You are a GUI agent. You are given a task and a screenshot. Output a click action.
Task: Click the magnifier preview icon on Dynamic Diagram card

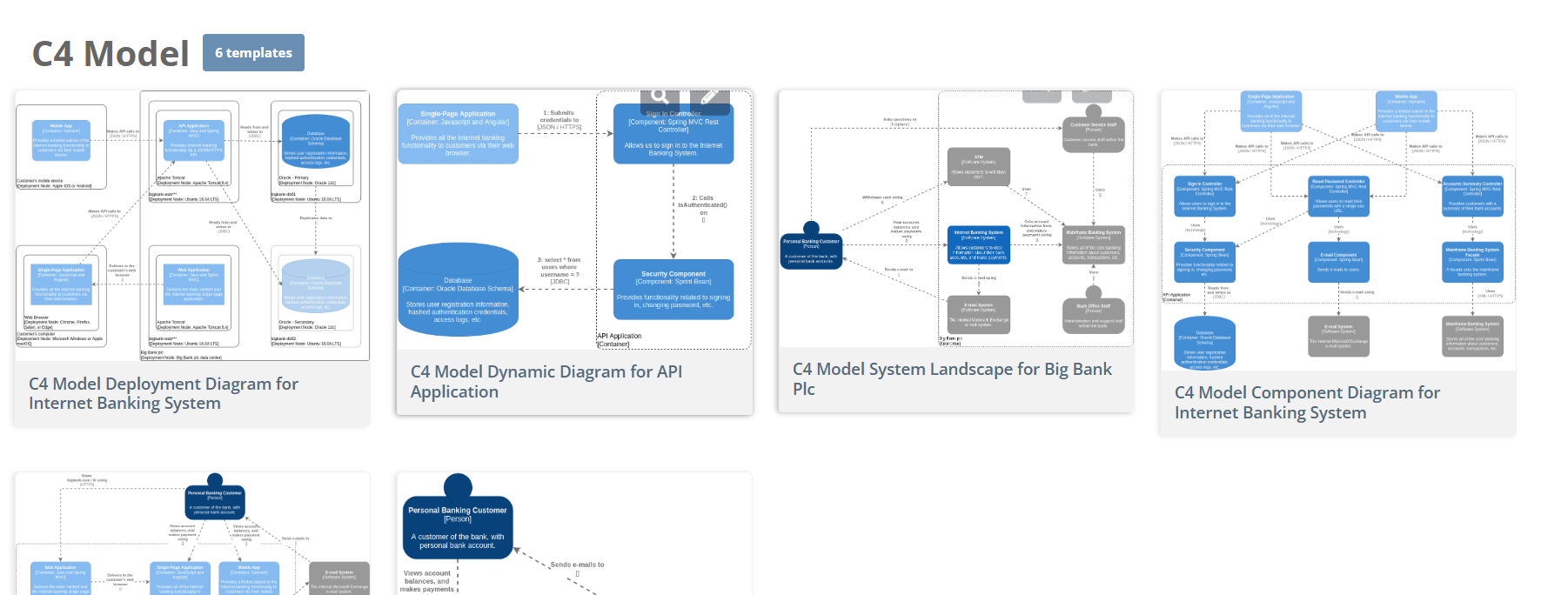(660, 96)
